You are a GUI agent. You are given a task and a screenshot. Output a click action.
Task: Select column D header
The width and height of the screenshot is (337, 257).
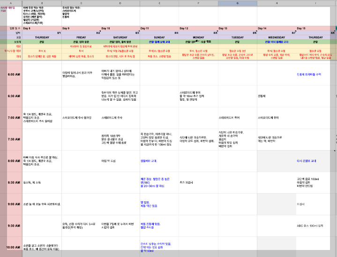coord(120,3)
